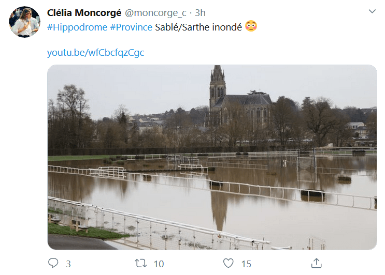Follow the youtu.be/wfCbcfqzCgc link

click(95, 52)
